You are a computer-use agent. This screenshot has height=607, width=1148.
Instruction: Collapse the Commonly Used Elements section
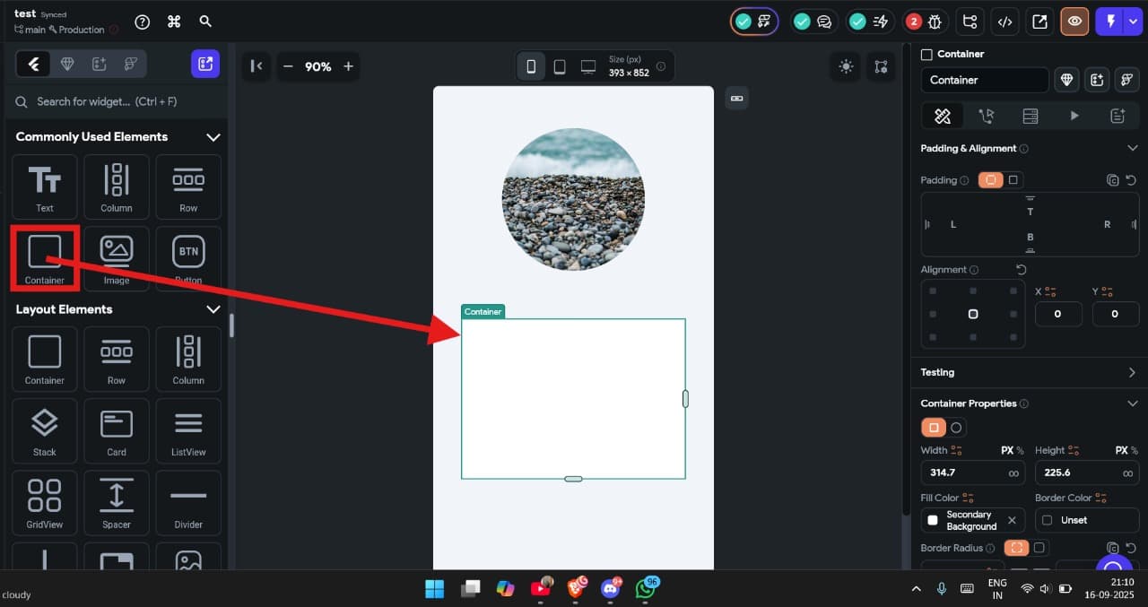(213, 136)
